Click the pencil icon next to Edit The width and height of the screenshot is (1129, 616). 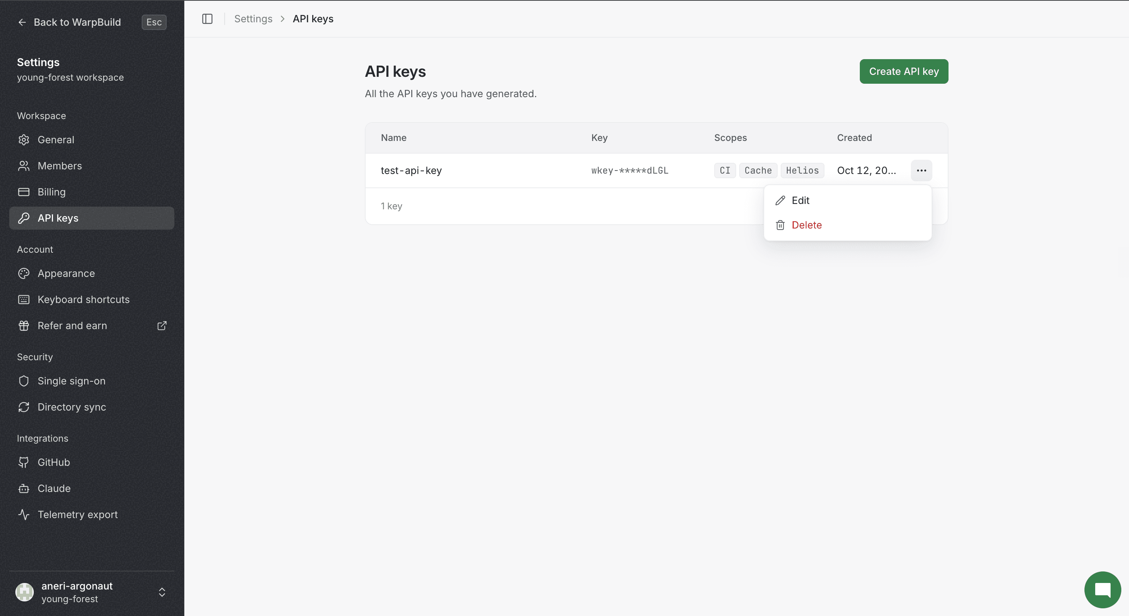click(x=780, y=200)
